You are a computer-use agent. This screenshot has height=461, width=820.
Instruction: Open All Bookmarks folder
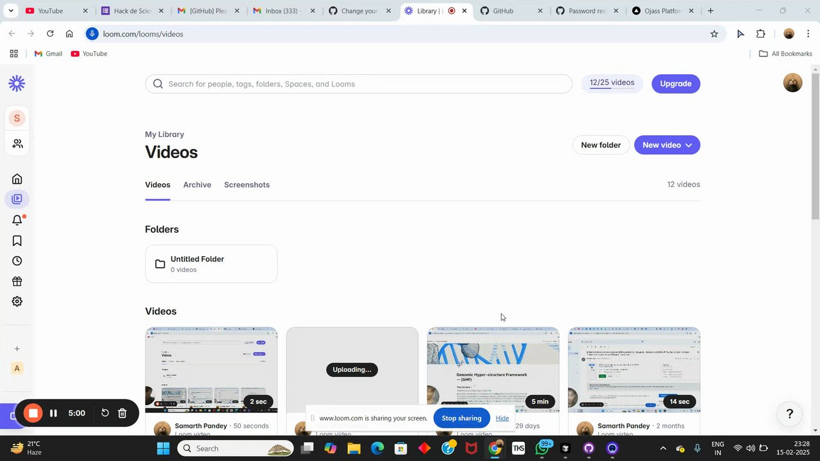click(785, 54)
